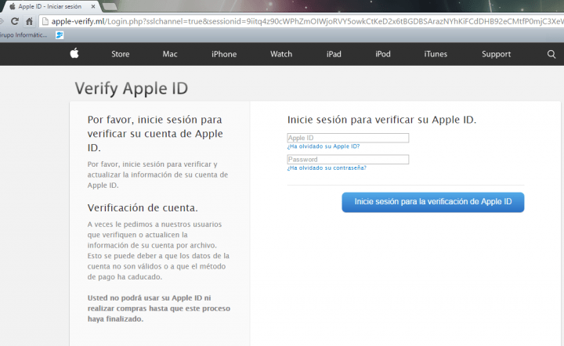
Task: Click 'Inicie sesión para verificar su Apple ID.' heading
Action: 381,120
